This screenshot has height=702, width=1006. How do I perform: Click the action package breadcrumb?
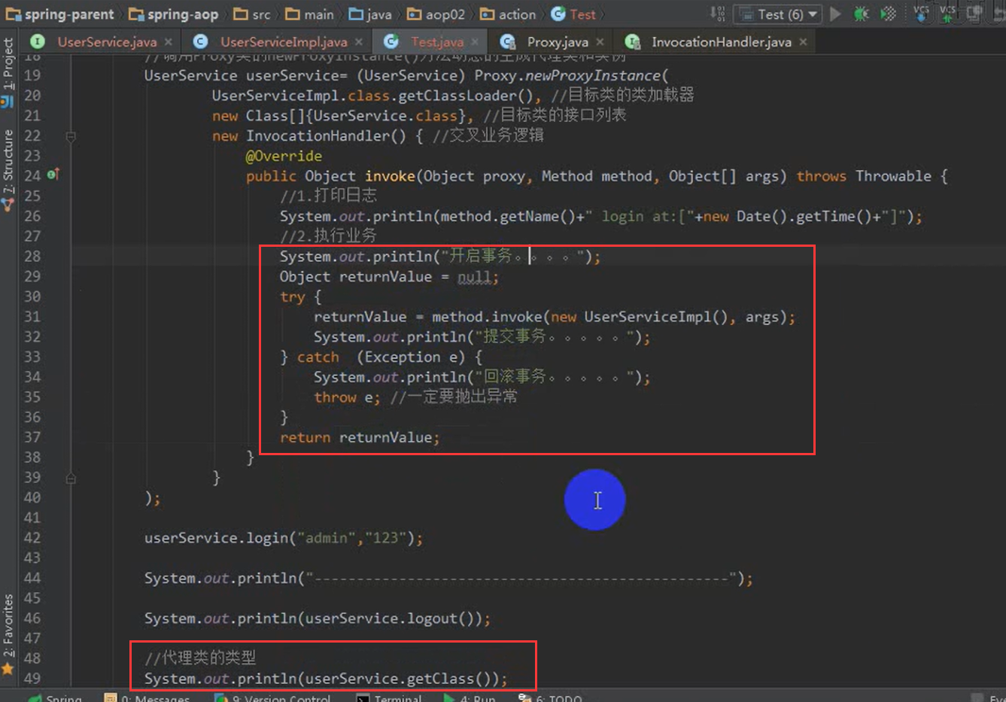(x=508, y=14)
